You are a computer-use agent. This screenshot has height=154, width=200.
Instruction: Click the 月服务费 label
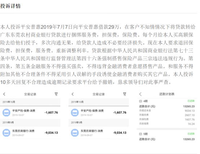(x=144, y=115)
